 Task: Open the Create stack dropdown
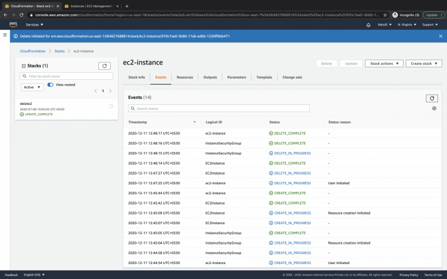pos(425,63)
